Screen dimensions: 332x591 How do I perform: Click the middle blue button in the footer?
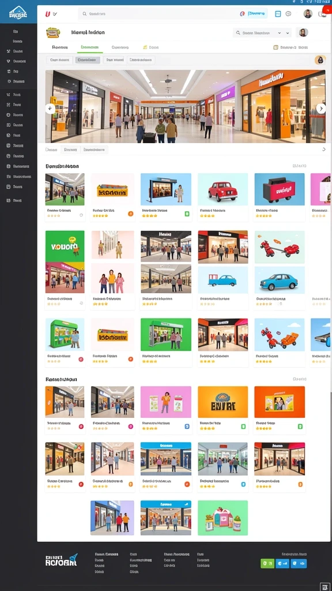pyautogui.click(x=282, y=563)
